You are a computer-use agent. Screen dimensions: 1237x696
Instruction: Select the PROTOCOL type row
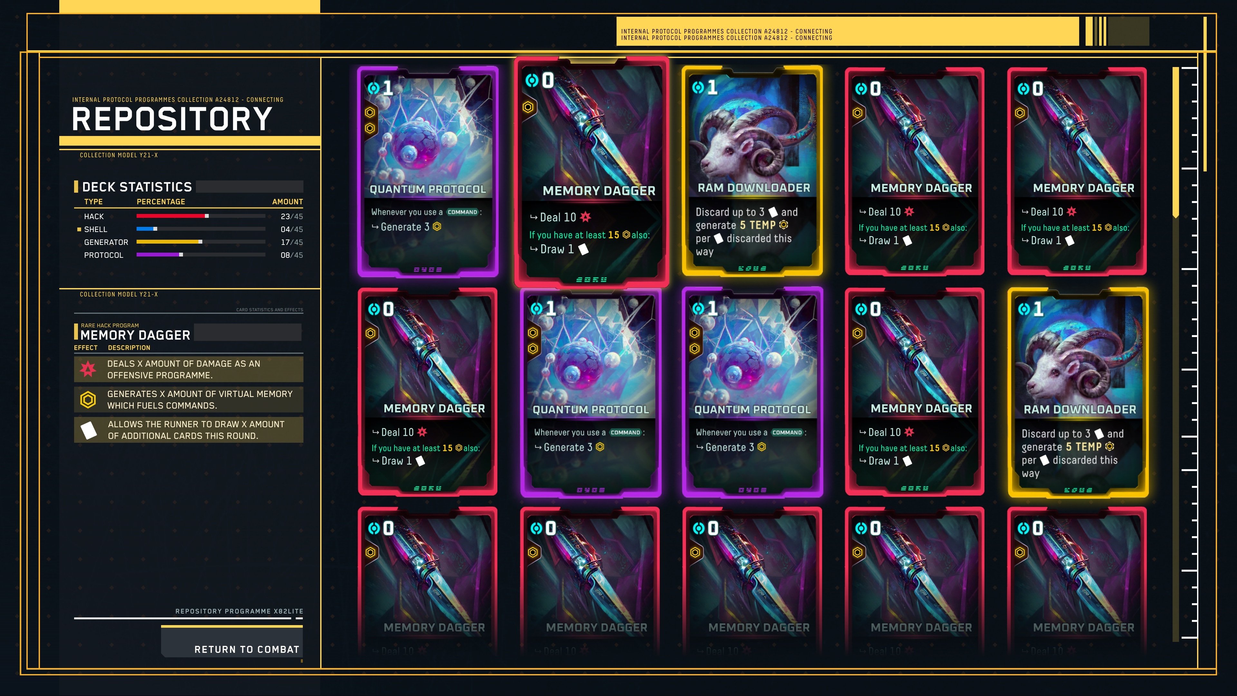pyautogui.click(x=189, y=255)
